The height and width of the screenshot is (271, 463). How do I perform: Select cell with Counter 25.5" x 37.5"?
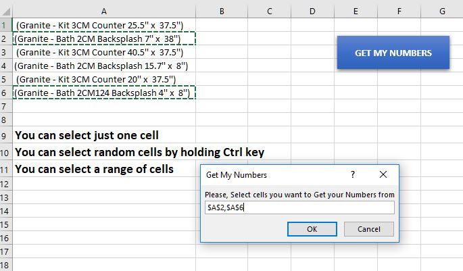(104, 25)
